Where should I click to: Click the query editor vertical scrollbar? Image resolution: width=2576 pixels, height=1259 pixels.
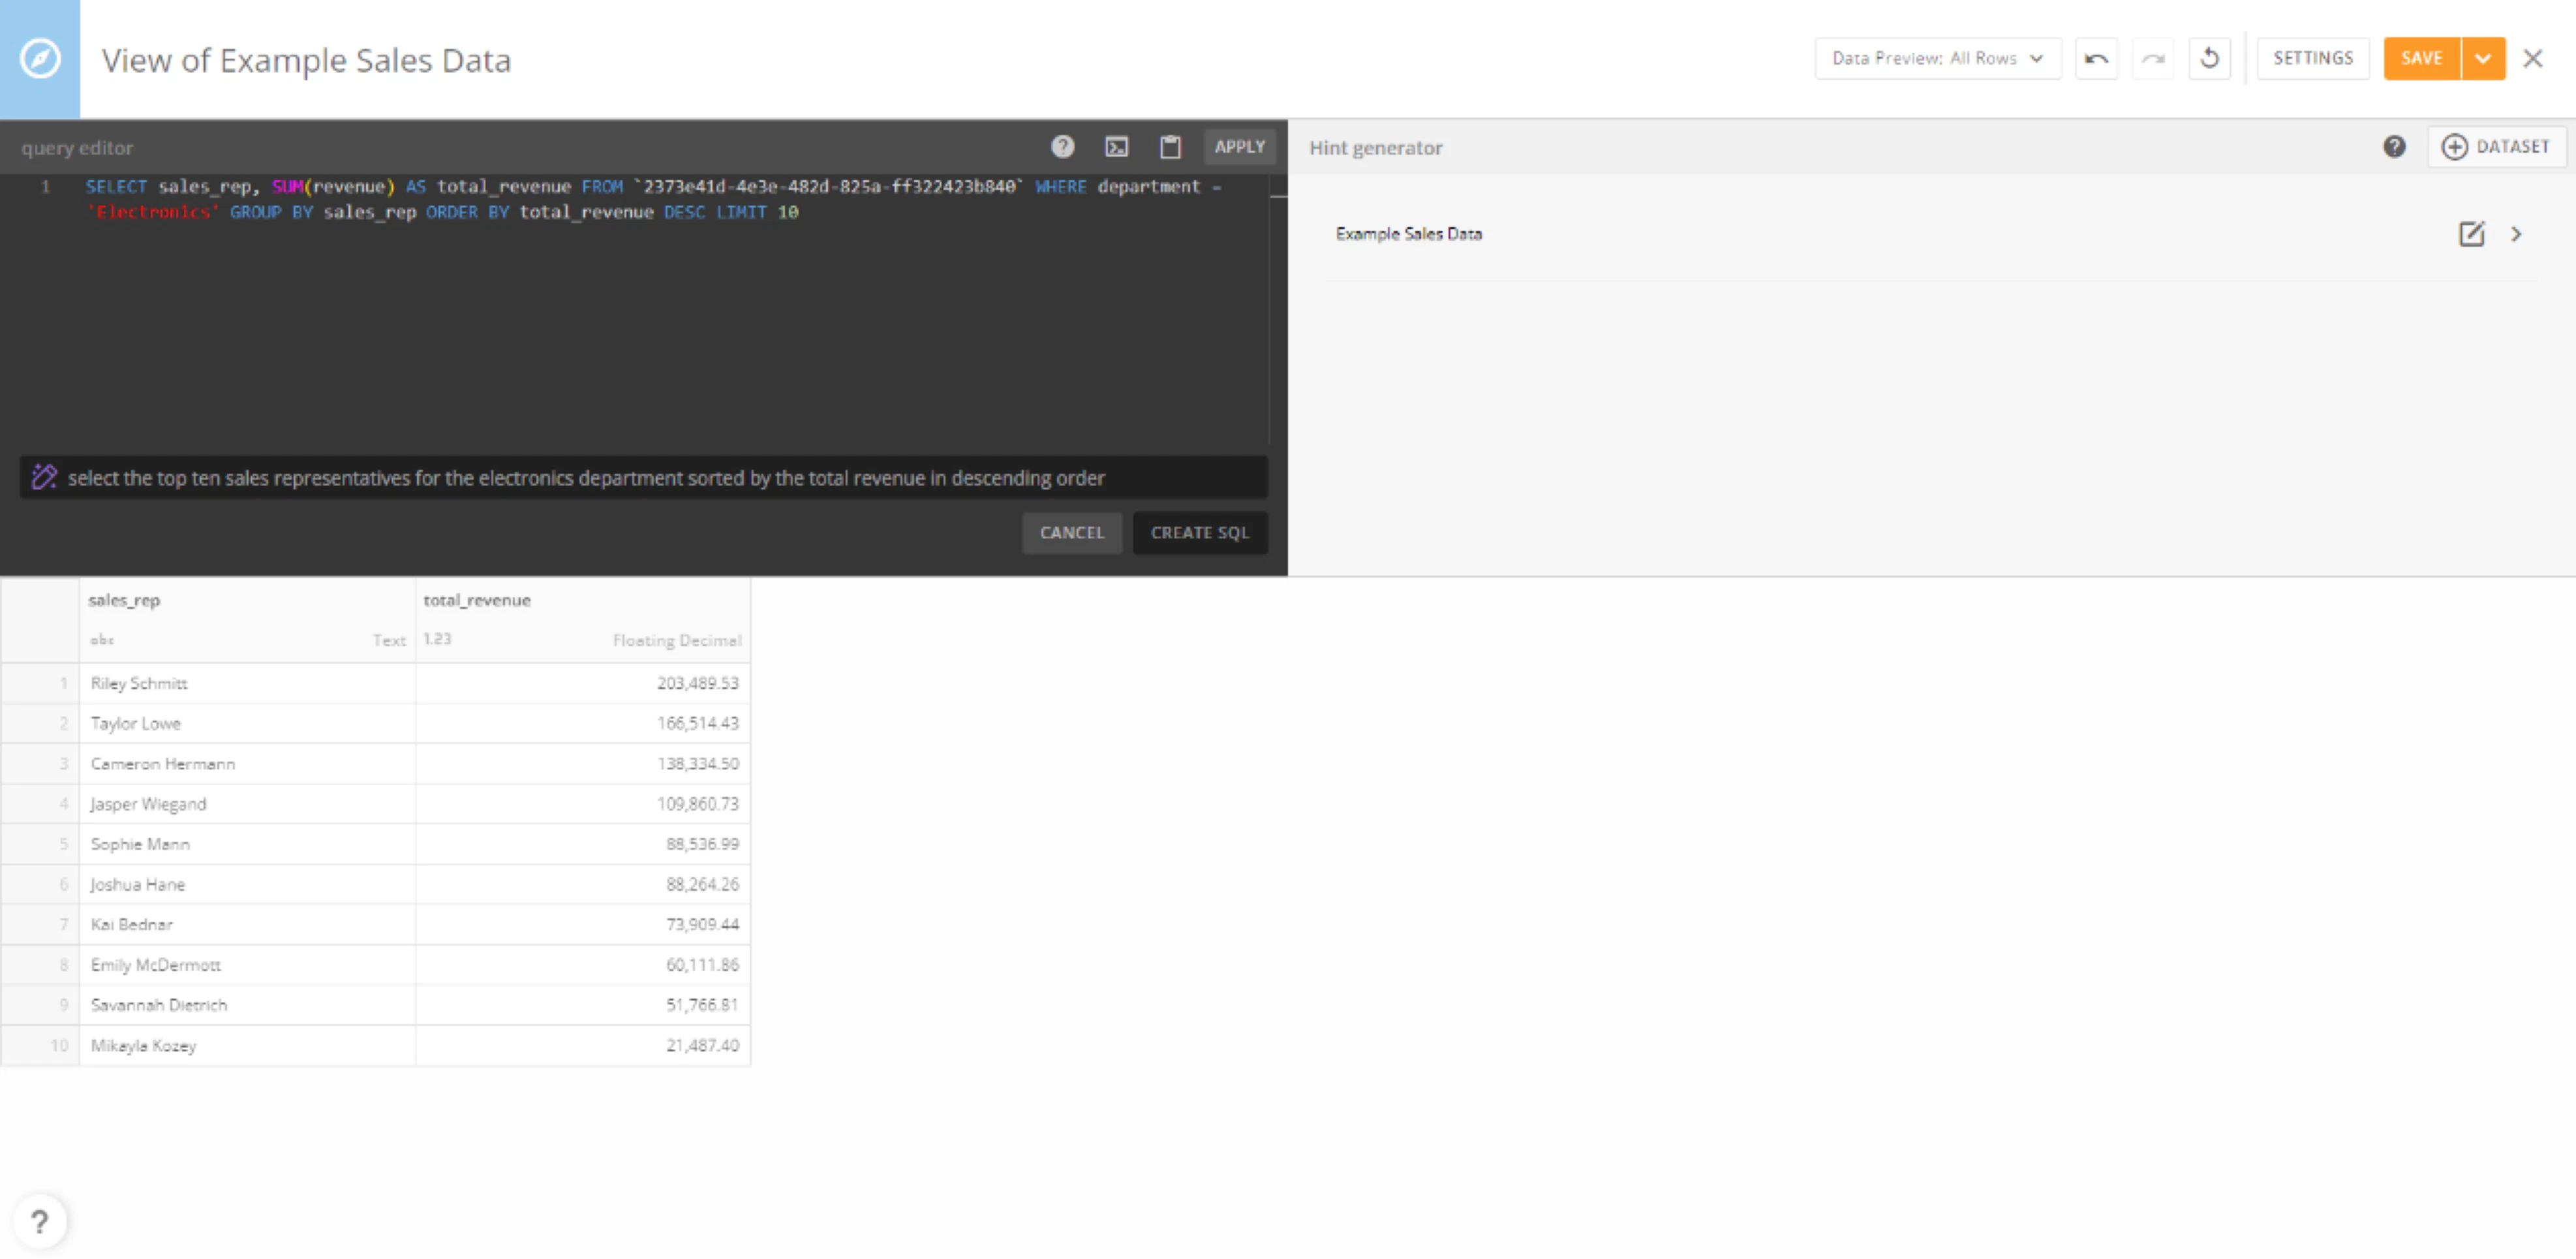coord(1278,310)
